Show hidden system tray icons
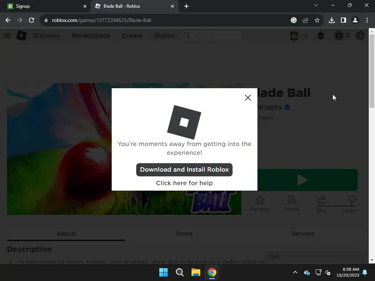The image size is (375, 281). point(295,272)
